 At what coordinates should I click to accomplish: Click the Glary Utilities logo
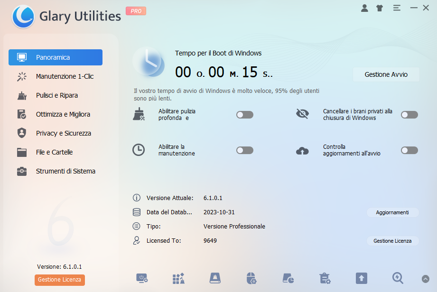click(23, 17)
